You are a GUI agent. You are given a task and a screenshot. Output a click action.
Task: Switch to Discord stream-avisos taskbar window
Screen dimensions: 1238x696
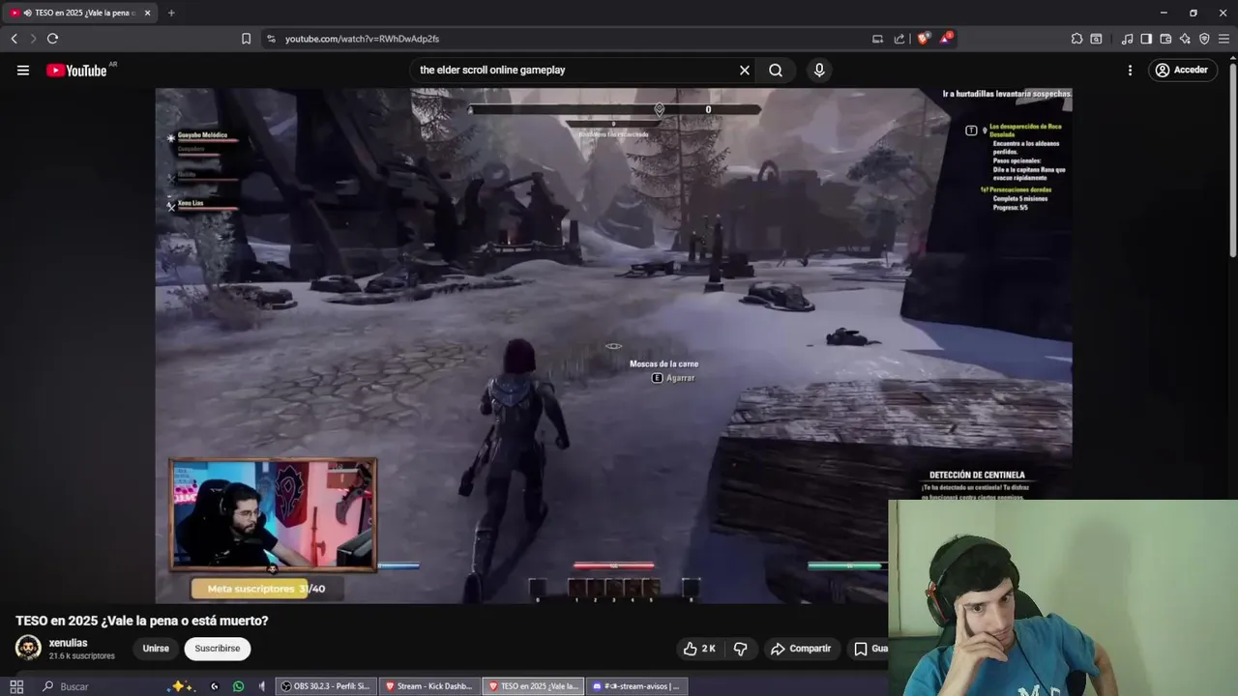(x=635, y=686)
